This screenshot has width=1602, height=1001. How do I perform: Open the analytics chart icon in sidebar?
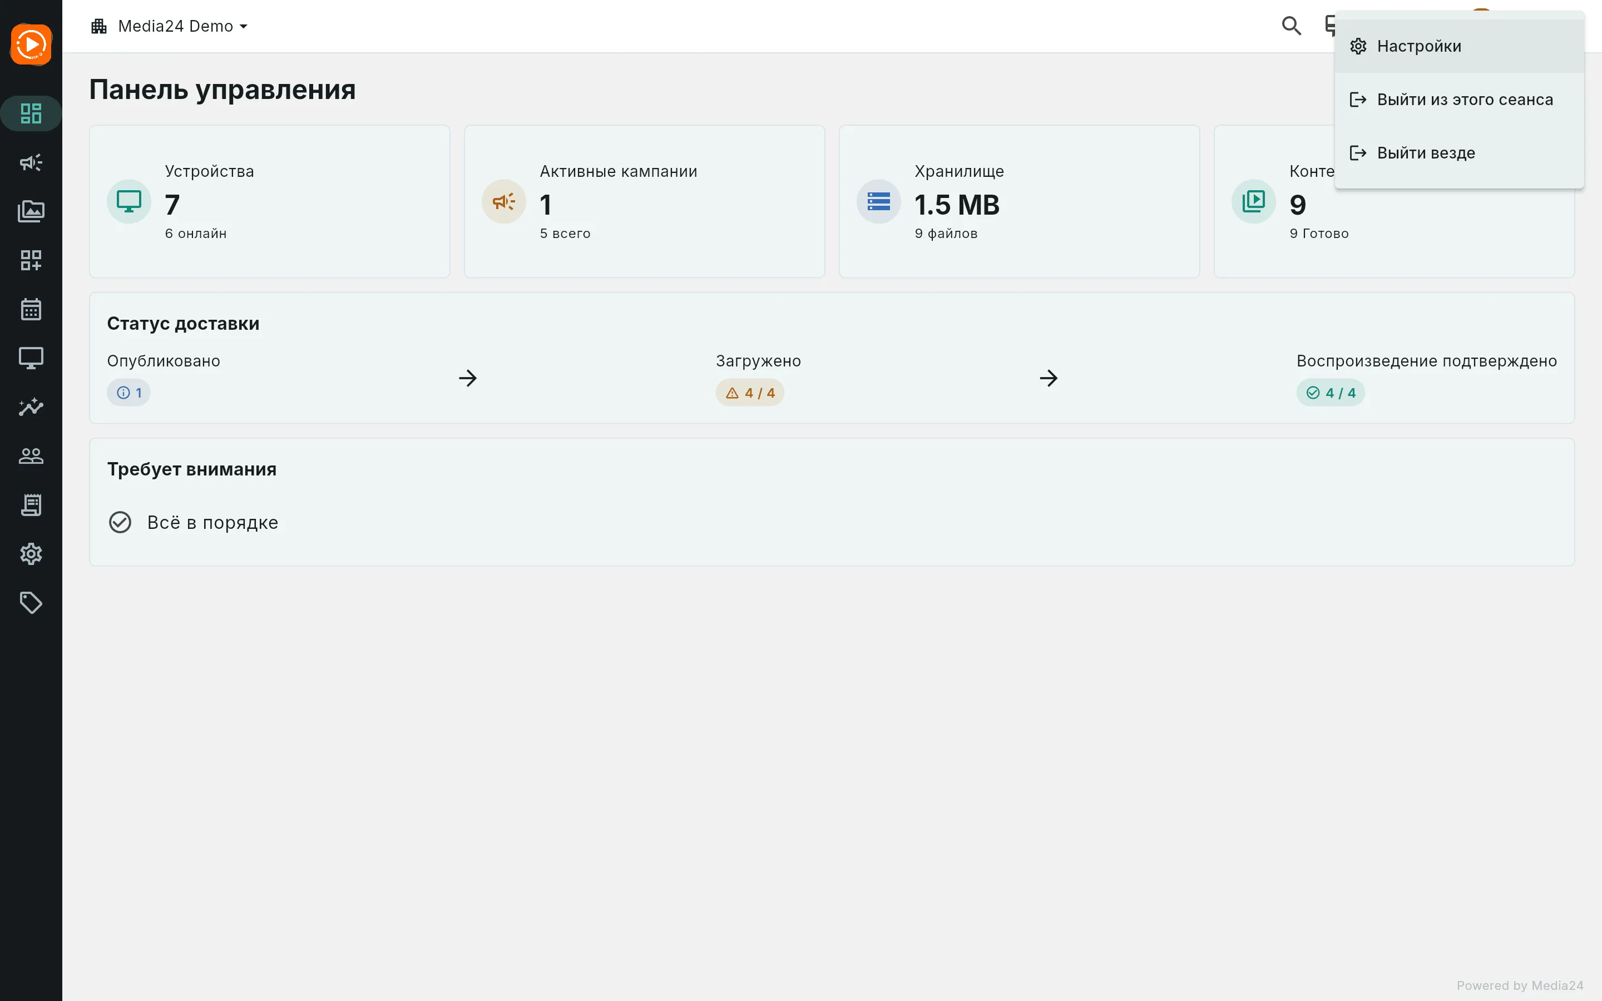[x=31, y=407]
